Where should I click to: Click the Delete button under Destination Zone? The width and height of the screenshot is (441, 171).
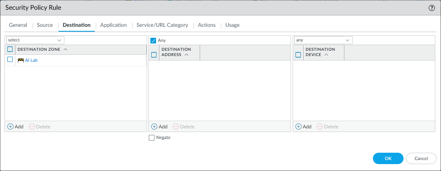click(x=40, y=126)
